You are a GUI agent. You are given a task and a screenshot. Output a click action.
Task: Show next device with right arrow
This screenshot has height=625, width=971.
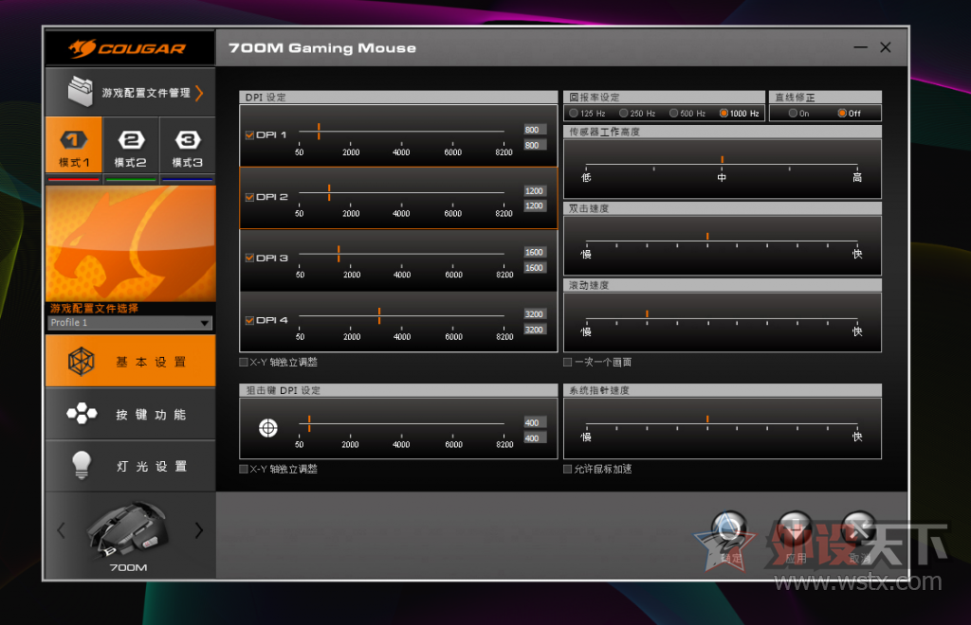(199, 529)
